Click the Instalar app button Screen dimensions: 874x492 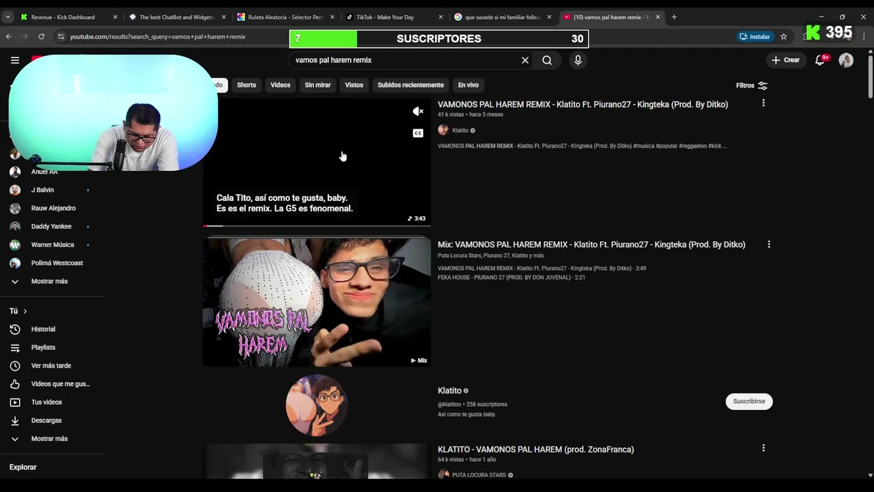point(755,37)
